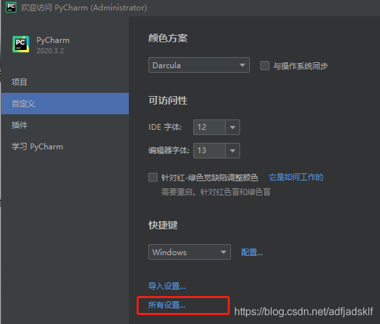The width and height of the screenshot is (380, 324).
Task: Click 编辑器字体 size field showing 13
Action: (210, 151)
